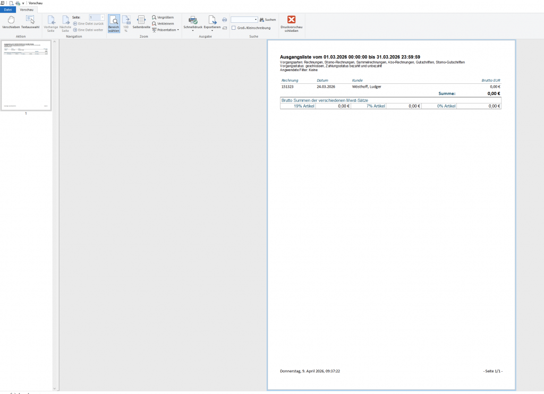Close preview with Druckvorschau schließen
Screen dimensions: 544x394
point(291,23)
